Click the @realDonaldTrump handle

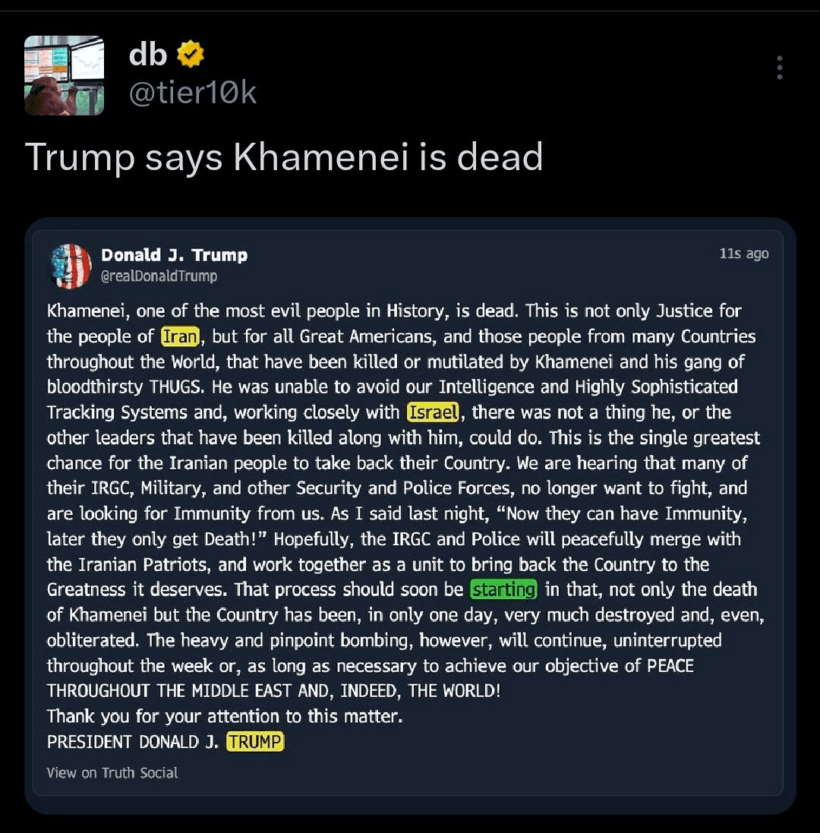pyautogui.click(x=159, y=276)
